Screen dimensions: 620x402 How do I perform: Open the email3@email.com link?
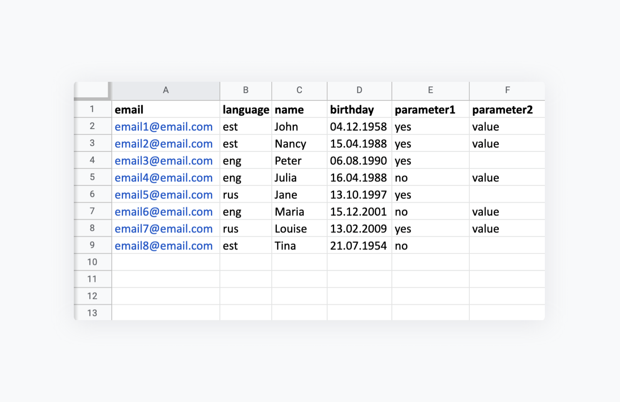[164, 161]
